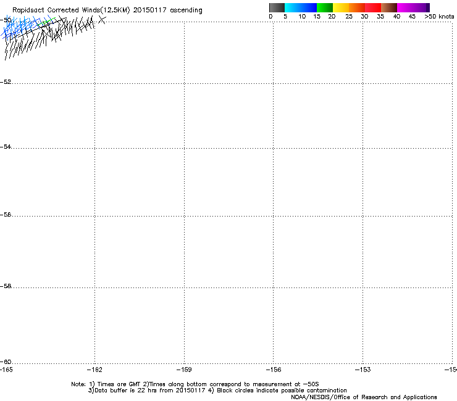Click the blue wind barbs cluster

coord(22,28)
